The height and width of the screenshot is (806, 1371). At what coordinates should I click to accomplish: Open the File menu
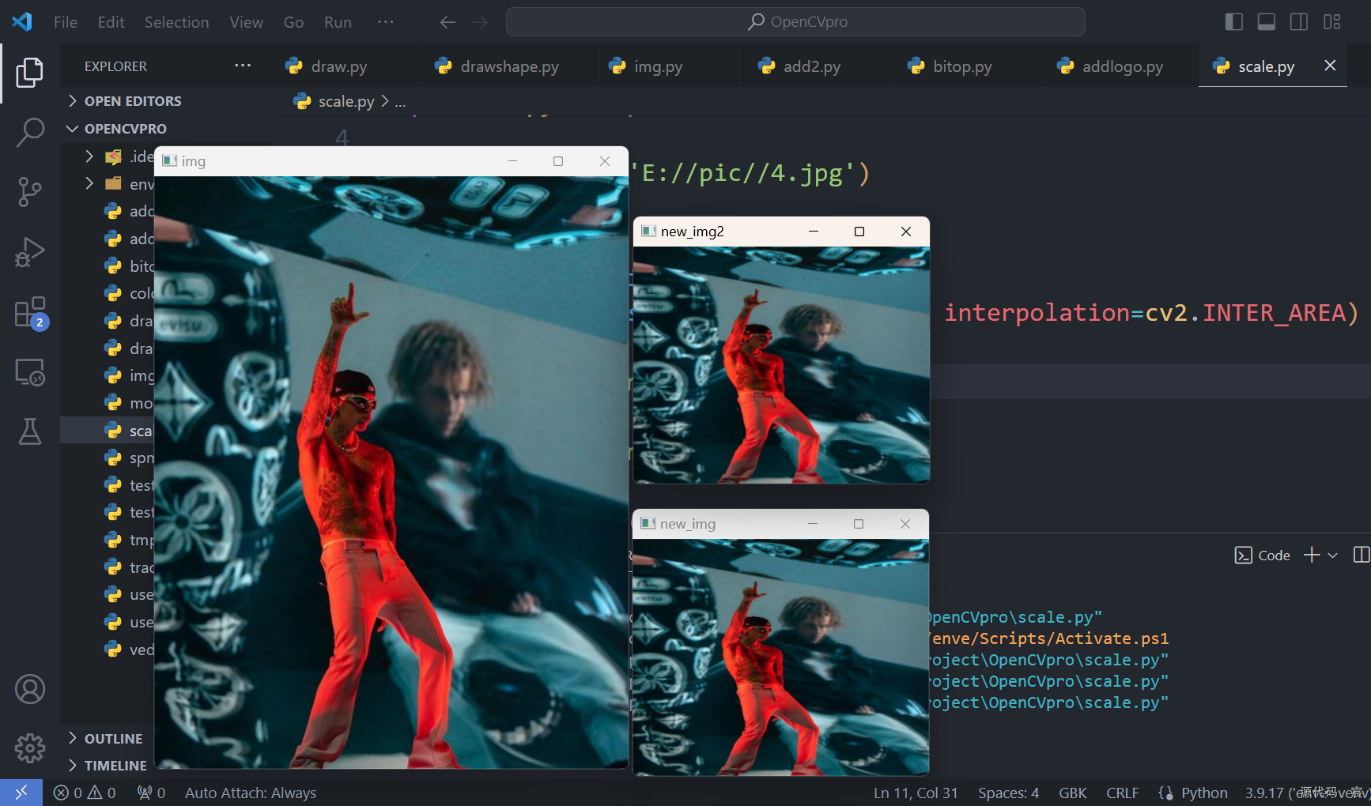(x=66, y=22)
